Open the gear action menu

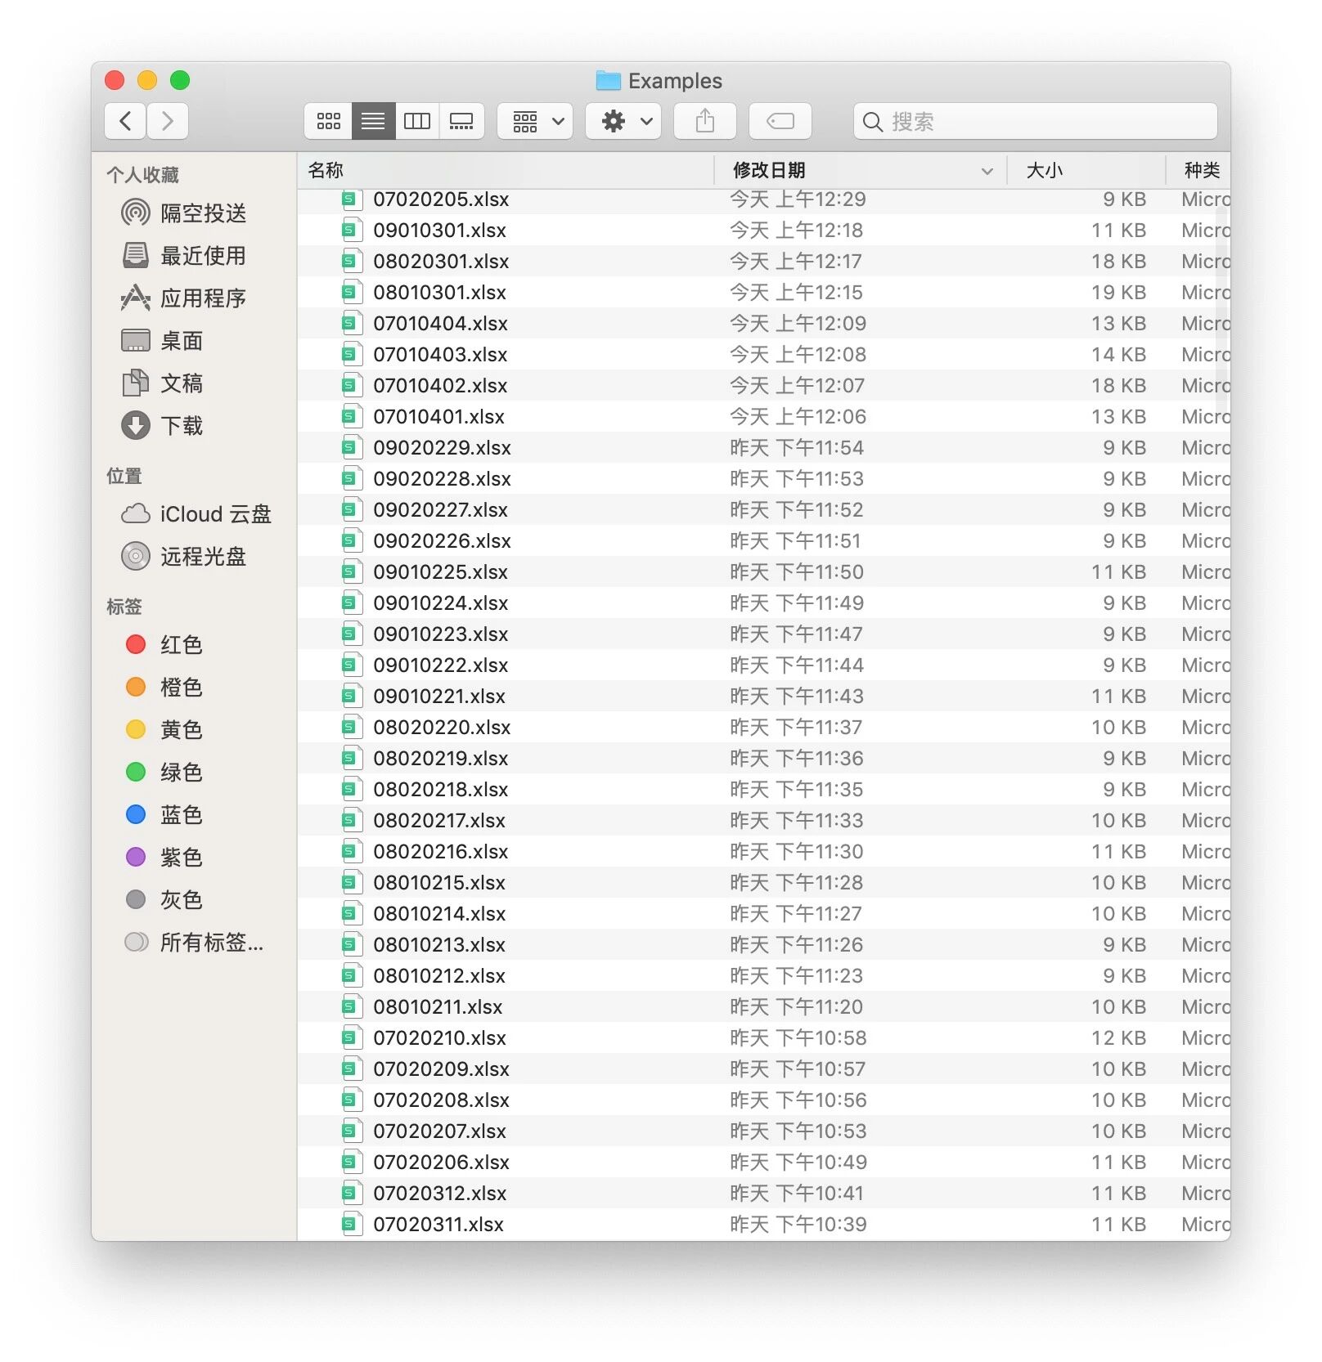623,122
